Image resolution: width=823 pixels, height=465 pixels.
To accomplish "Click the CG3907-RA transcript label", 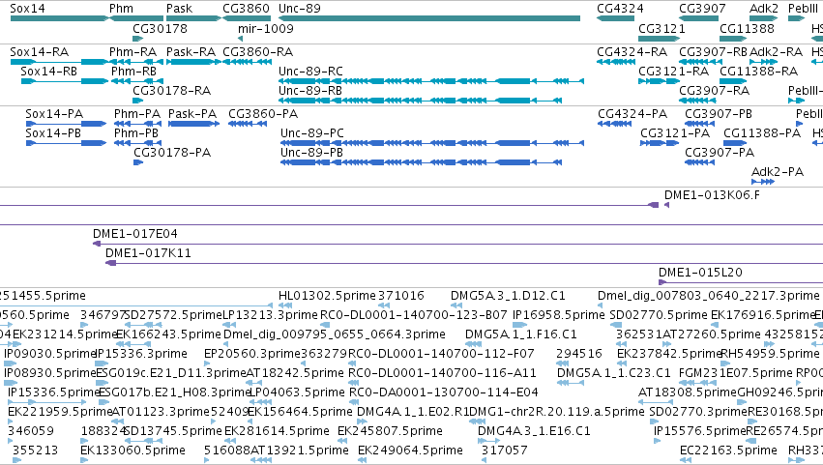I will [715, 90].
